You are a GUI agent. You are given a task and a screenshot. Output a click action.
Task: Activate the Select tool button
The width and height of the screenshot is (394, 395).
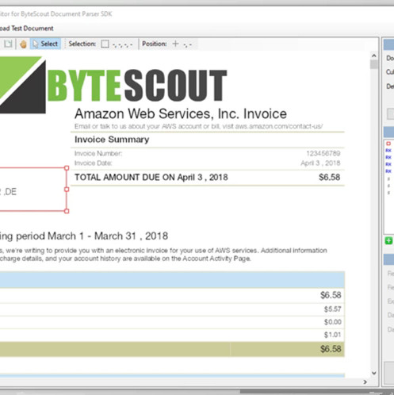click(45, 44)
